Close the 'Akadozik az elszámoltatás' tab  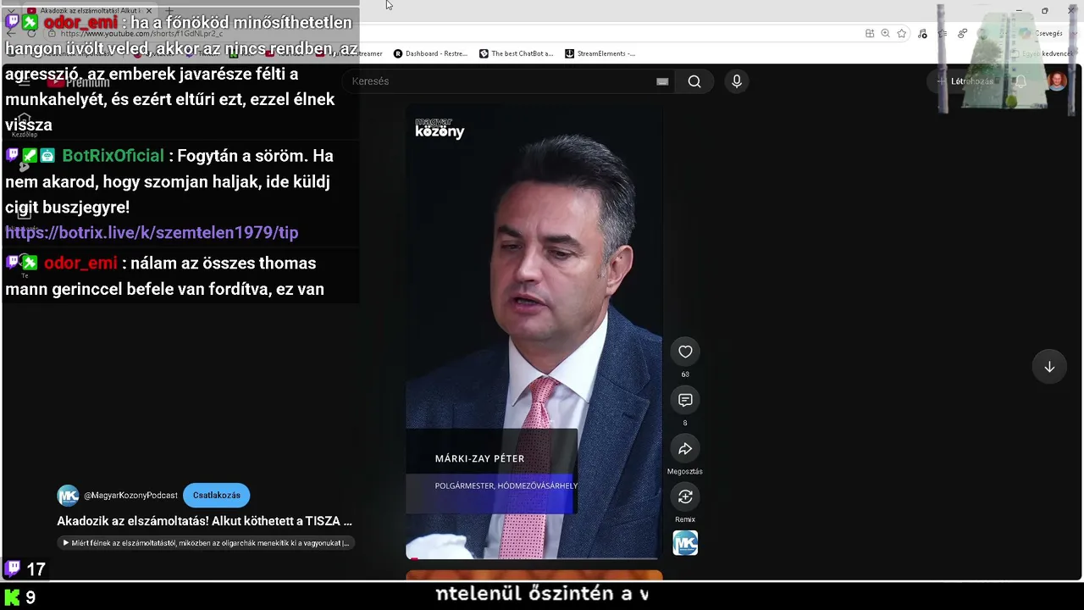[149, 10]
